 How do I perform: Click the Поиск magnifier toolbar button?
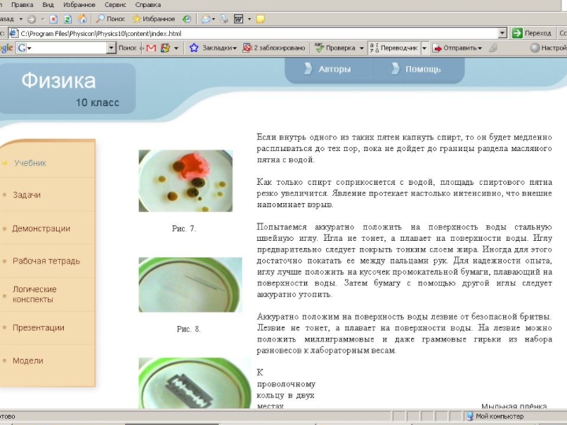click(111, 19)
